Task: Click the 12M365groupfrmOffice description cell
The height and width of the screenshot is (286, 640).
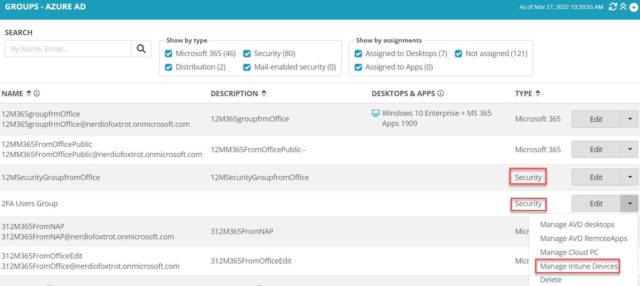Action: click(250, 119)
